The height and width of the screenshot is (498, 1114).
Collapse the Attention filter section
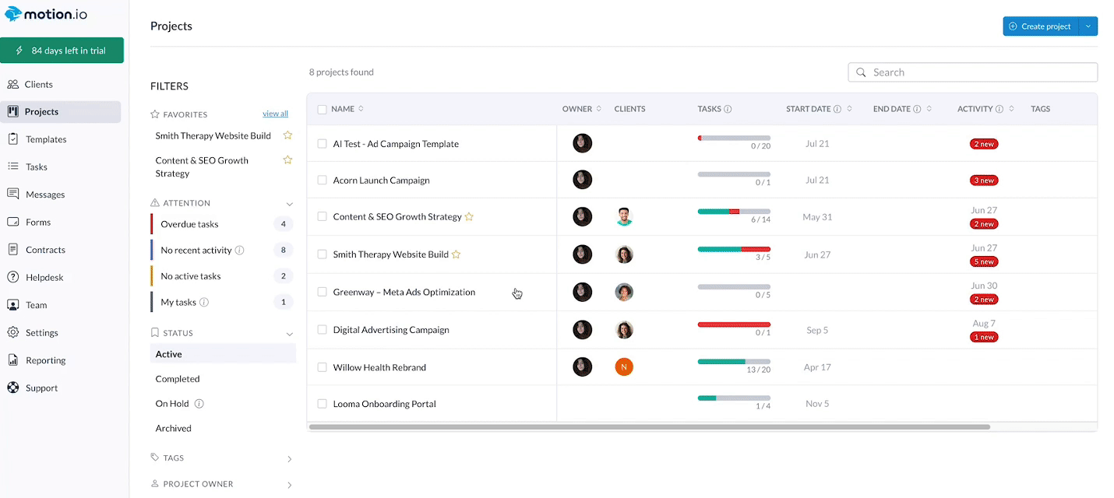tap(289, 202)
